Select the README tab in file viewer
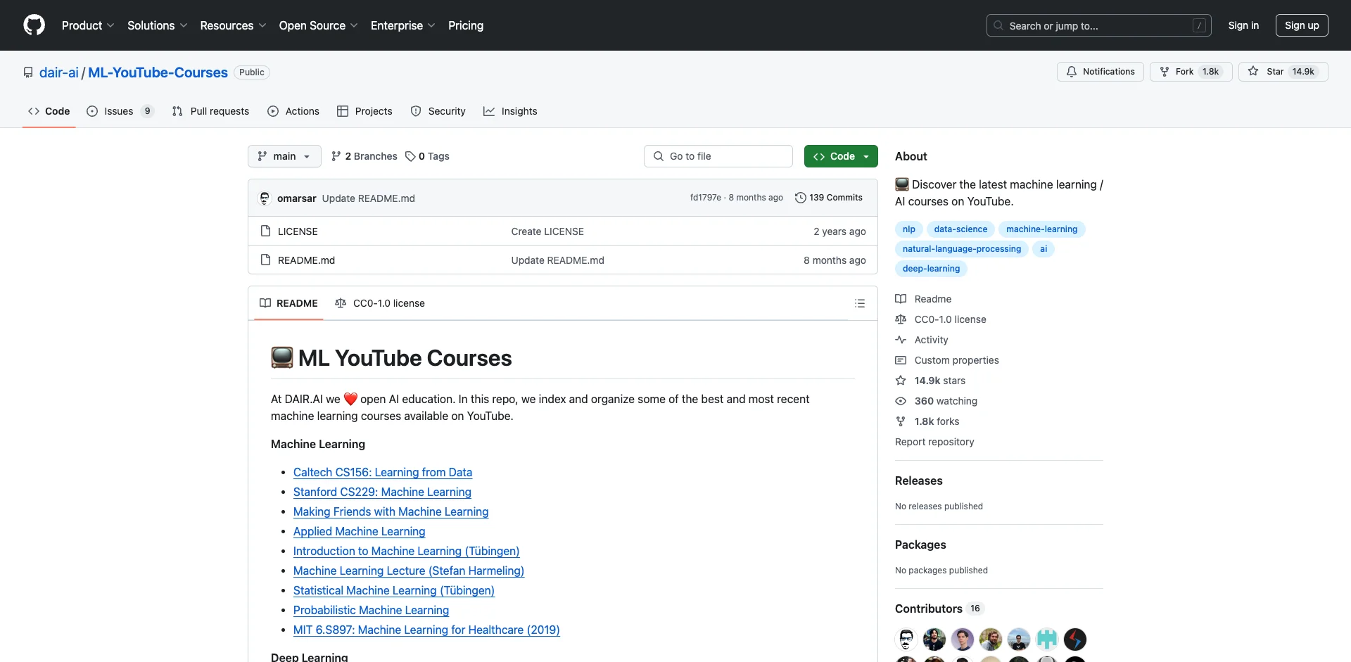The height and width of the screenshot is (662, 1351). click(x=288, y=303)
